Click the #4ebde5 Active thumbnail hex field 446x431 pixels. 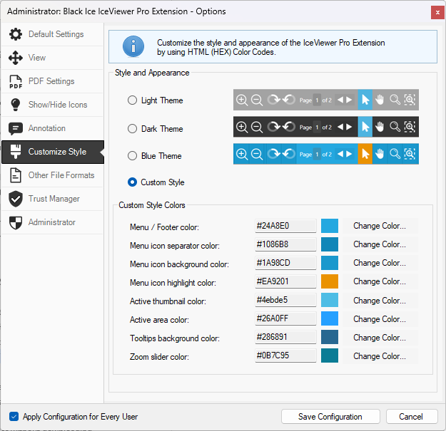click(285, 300)
